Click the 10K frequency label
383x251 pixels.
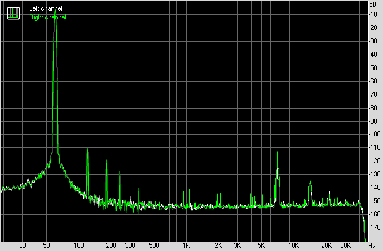coord(293,245)
